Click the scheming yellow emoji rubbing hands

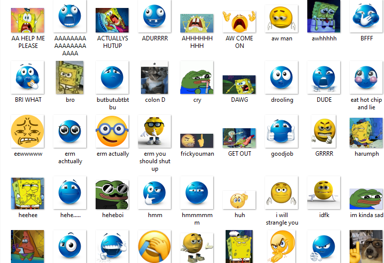click(281, 247)
